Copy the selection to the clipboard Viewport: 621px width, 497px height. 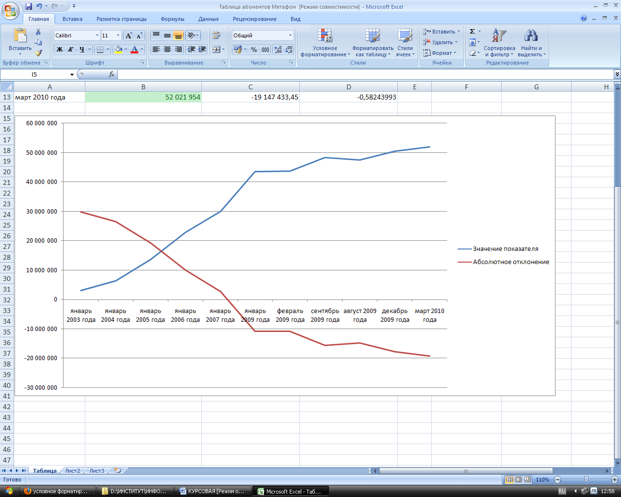(38, 42)
